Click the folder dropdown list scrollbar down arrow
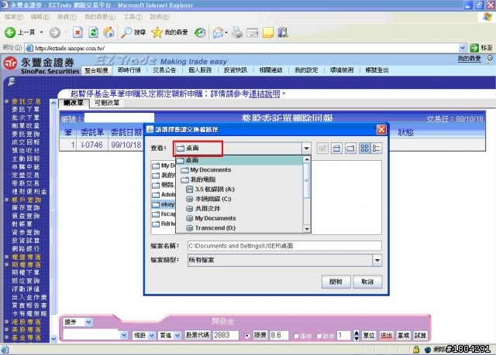 pos(307,229)
